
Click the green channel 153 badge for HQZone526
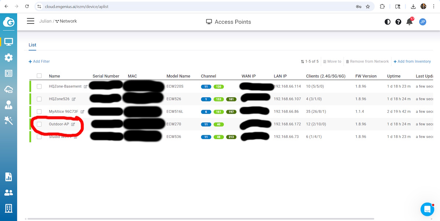[x=218, y=99]
